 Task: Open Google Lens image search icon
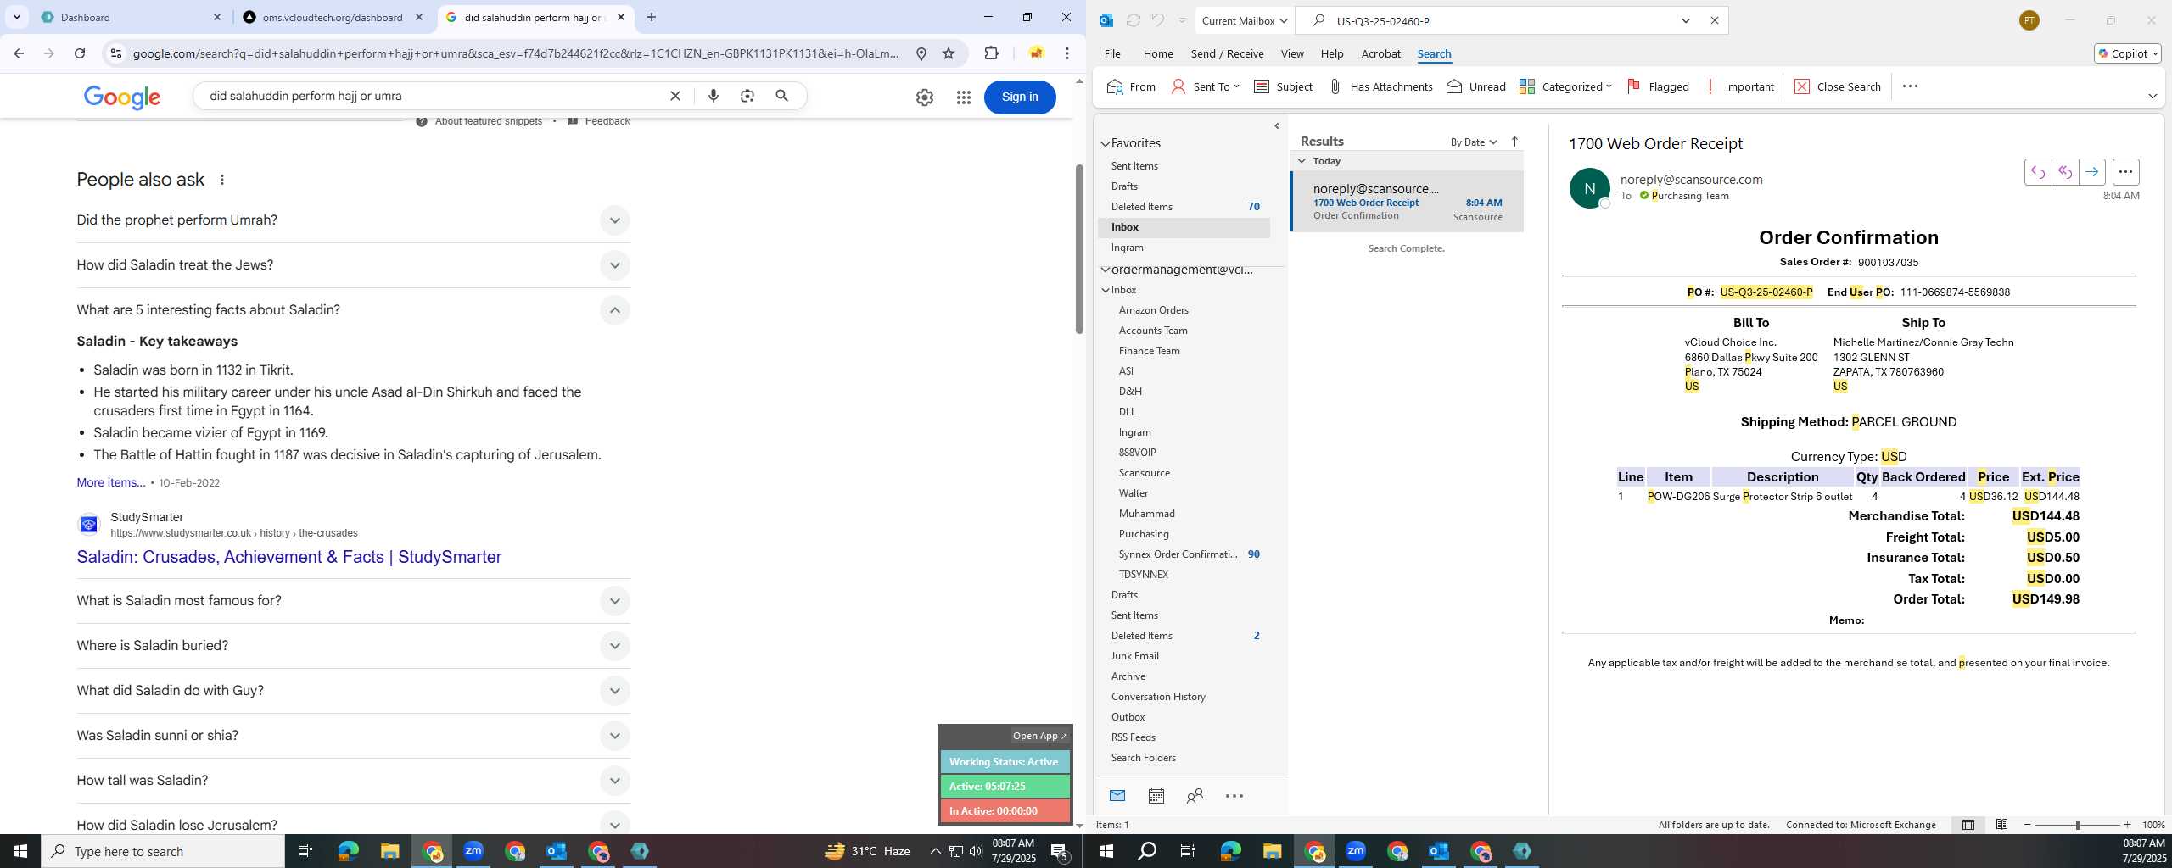(x=747, y=96)
